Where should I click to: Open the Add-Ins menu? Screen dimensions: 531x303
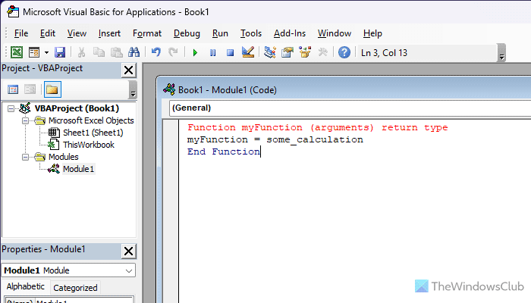290,33
